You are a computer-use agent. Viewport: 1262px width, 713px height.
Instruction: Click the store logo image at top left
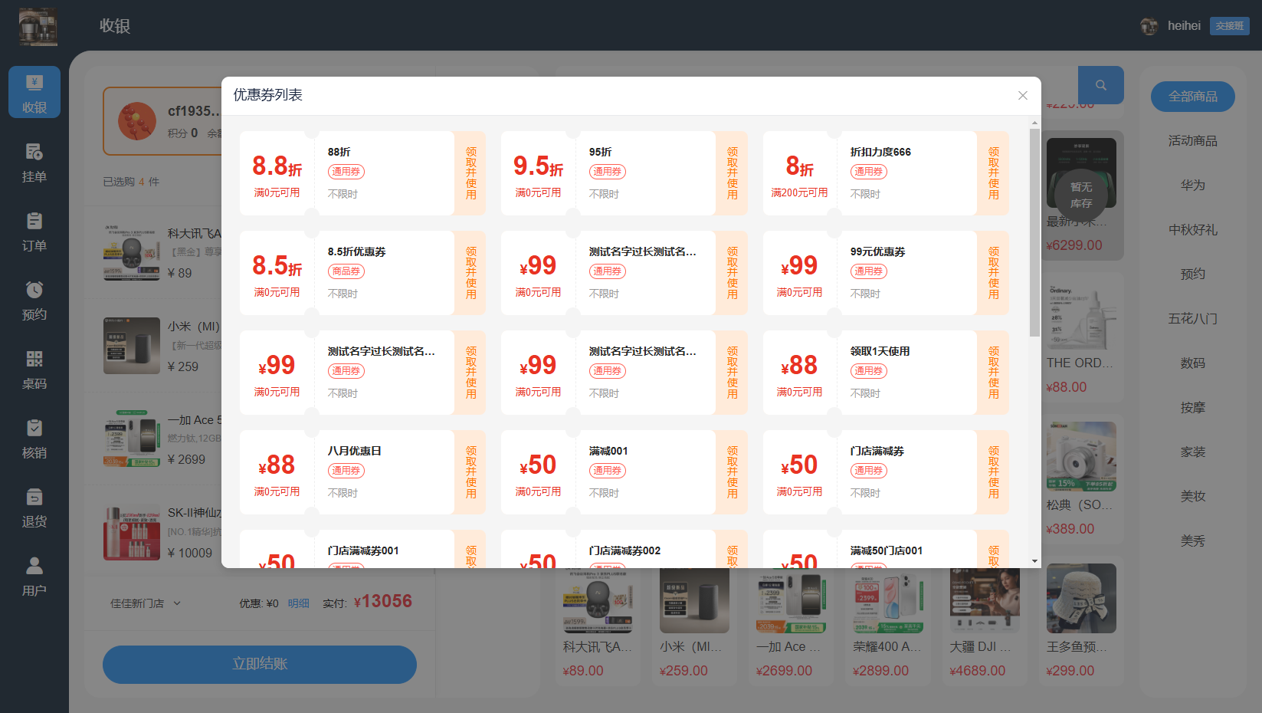point(38,26)
